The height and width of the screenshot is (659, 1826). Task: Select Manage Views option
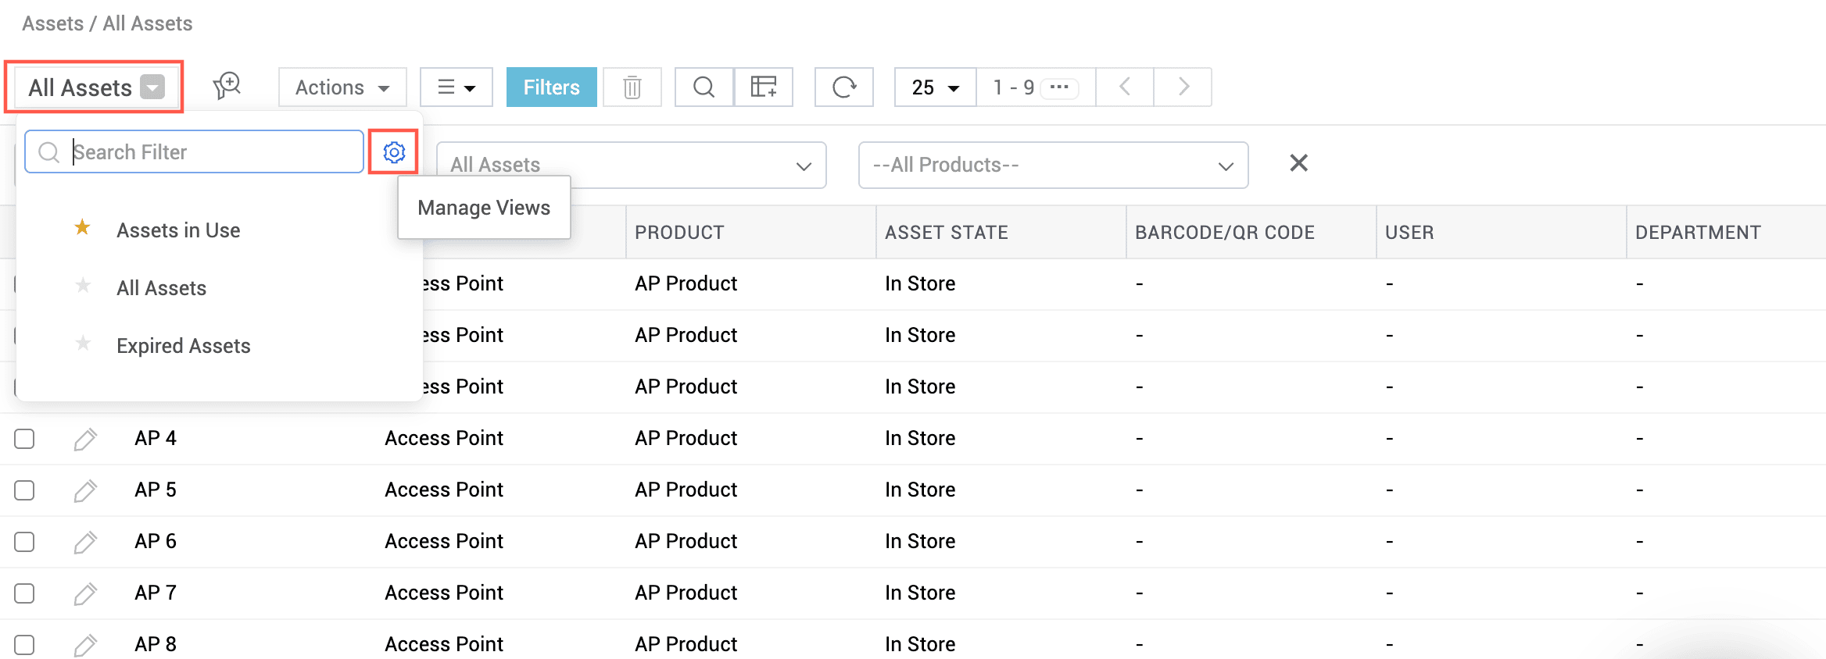(484, 208)
